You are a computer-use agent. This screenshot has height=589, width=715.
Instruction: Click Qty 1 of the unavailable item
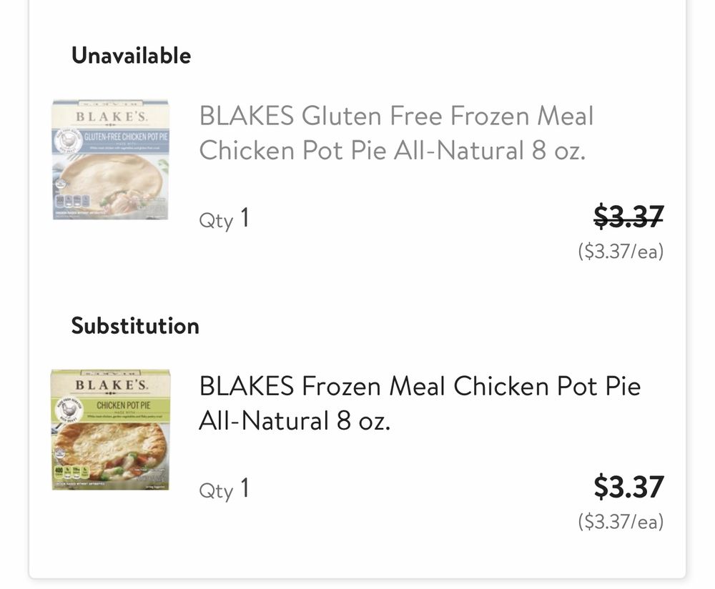click(x=224, y=219)
